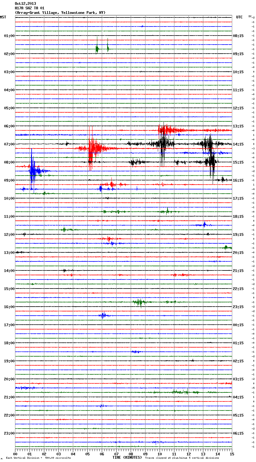This screenshot has width=256, height=462.
Task: Click the Oct12,2013 date label
Action: [x=25, y=4]
